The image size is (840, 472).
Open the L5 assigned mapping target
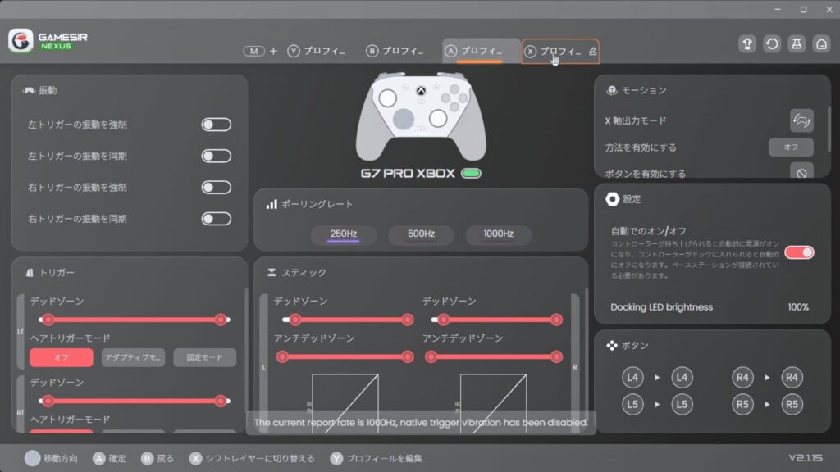click(x=682, y=404)
